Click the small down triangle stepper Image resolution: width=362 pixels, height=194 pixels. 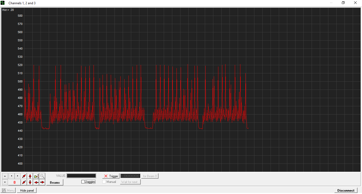5,182
